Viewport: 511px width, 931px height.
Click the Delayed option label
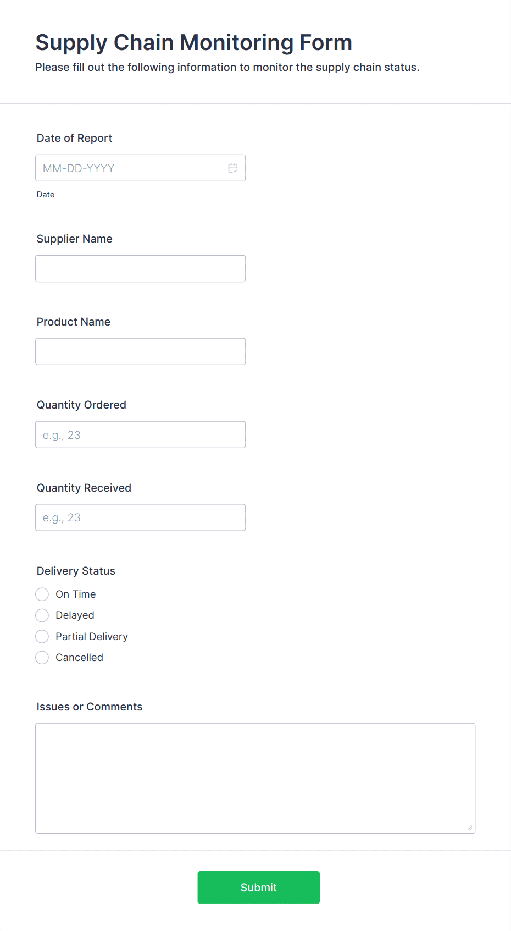point(75,615)
